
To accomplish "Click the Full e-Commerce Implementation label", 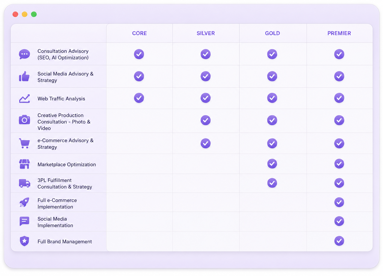I will pos(57,203).
